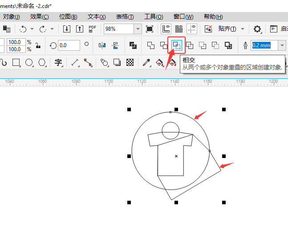Click the Options gear button
288x239 pixels.
[x=257, y=29]
